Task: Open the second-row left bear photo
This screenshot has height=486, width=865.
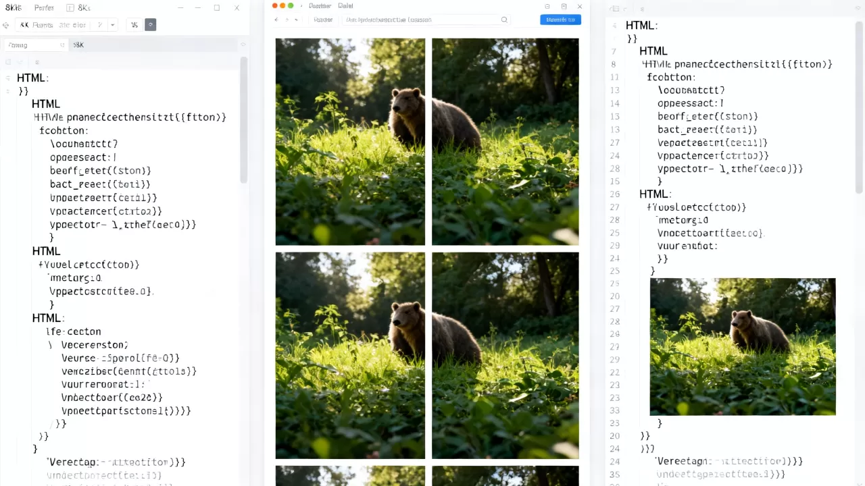Action: coord(350,356)
